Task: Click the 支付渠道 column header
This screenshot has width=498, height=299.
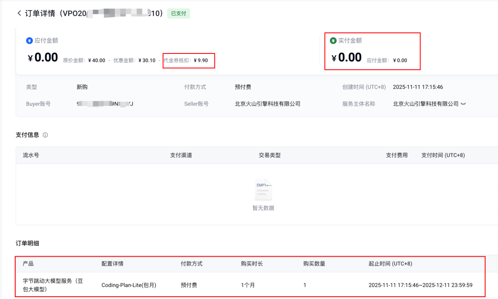Action: [181, 155]
